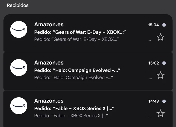The width and height of the screenshot is (176, 127).
Task: Open bold subject Fable – XBOX Series X
Action: pos(74,108)
